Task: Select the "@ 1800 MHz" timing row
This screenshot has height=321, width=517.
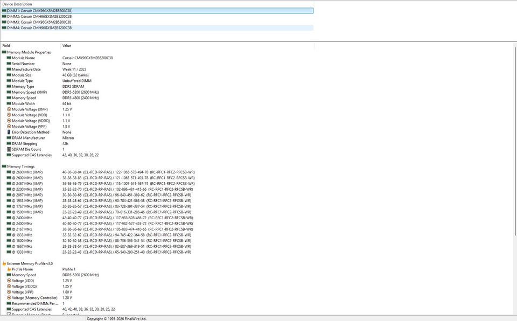Action: 158,241
